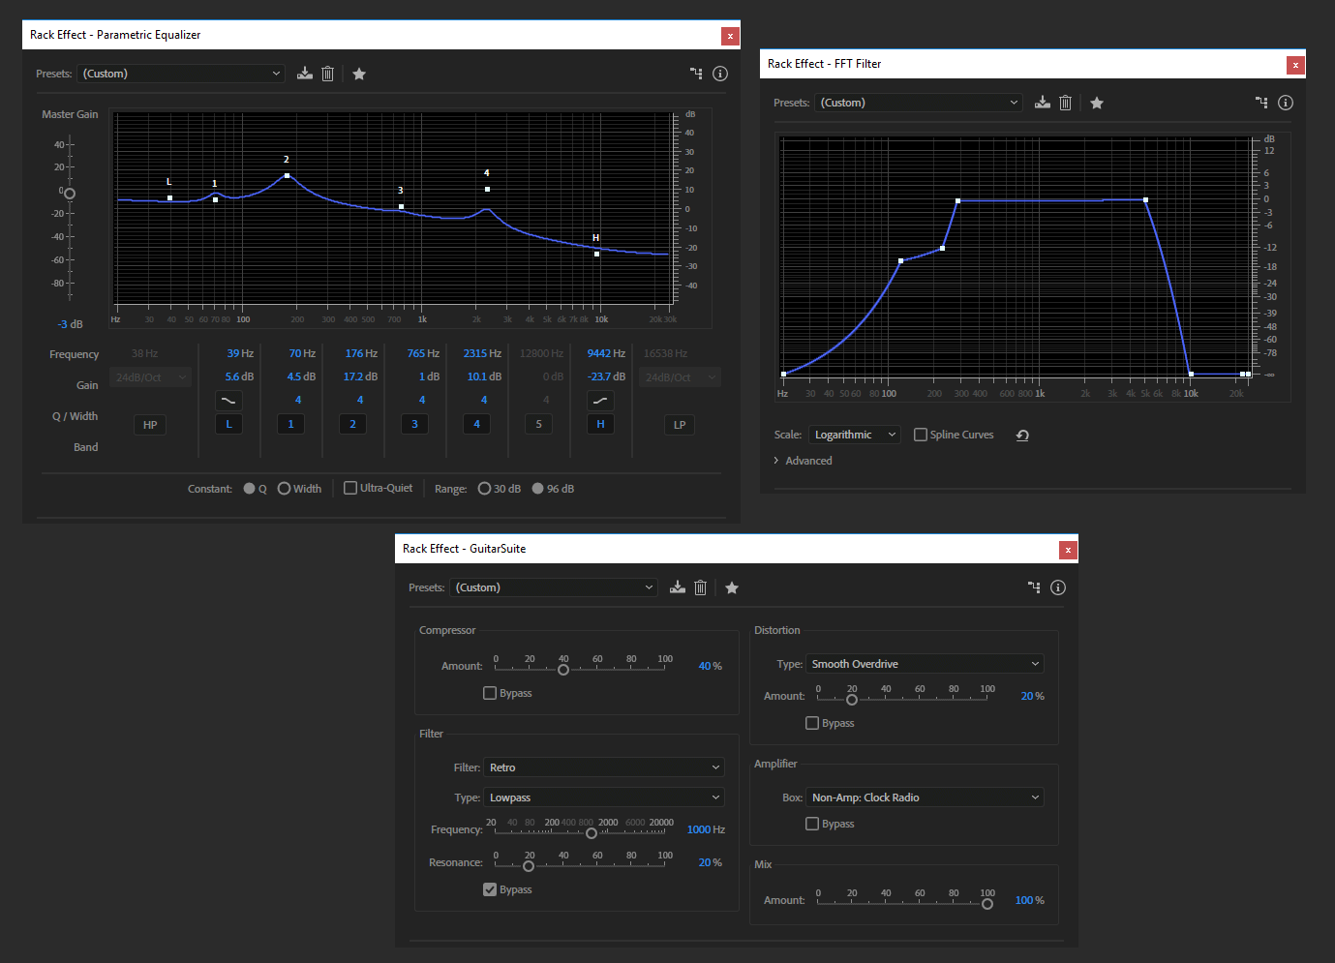
Task: Open channel map editor in FFT Filter
Action: (x=1261, y=103)
